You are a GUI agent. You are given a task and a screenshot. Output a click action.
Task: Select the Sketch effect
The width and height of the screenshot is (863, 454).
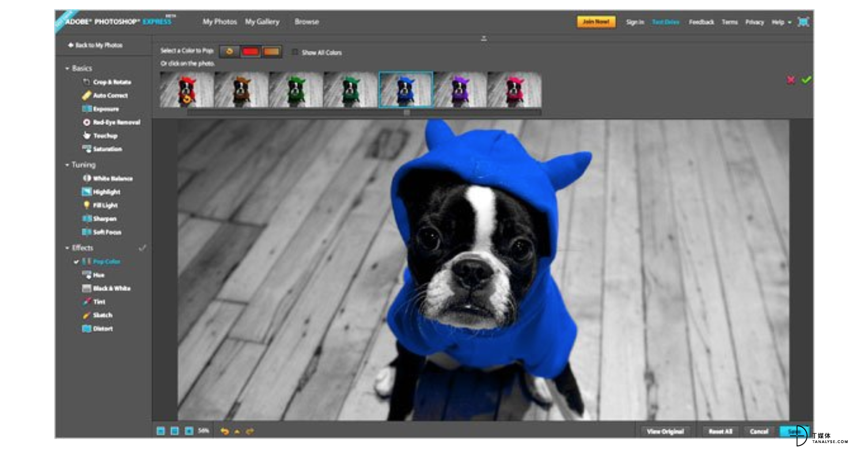pyautogui.click(x=97, y=315)
